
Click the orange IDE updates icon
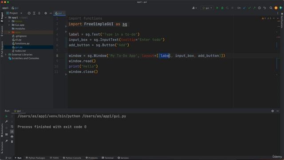pos(276,8)
